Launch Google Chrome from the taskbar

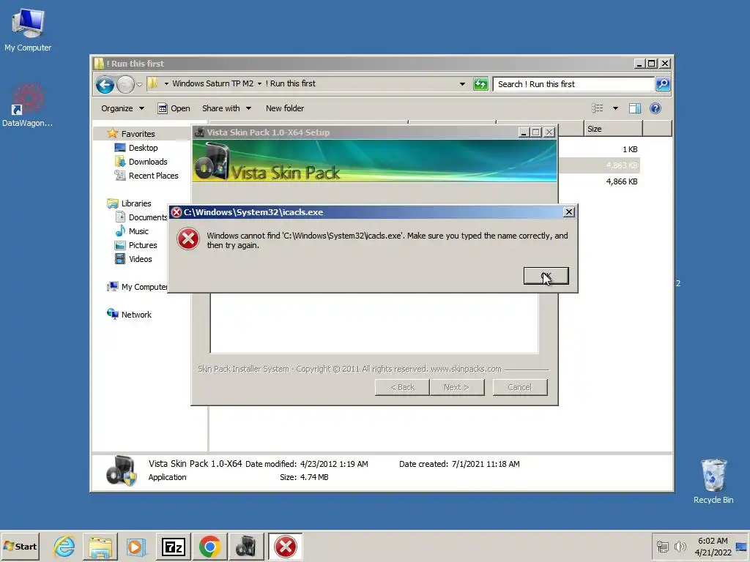click(x=209, y=546)
